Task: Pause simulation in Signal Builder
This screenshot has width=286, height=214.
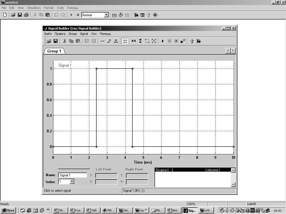Action: click(x=170, y=41)
